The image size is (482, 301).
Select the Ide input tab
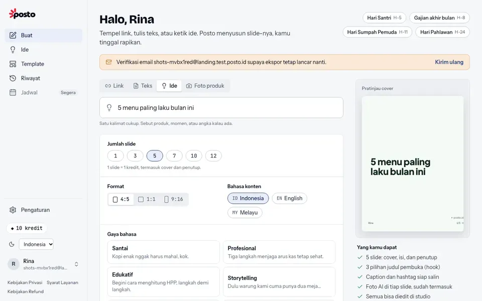[169, 86]
